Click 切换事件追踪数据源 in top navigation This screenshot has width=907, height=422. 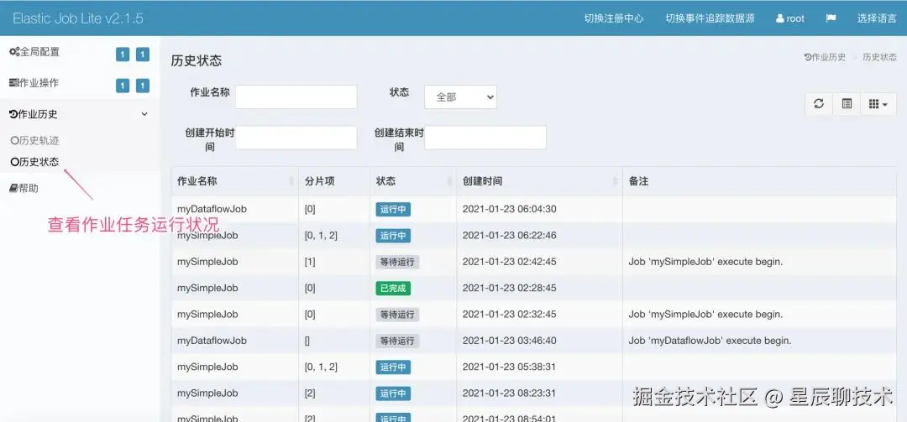coord(710,18)
